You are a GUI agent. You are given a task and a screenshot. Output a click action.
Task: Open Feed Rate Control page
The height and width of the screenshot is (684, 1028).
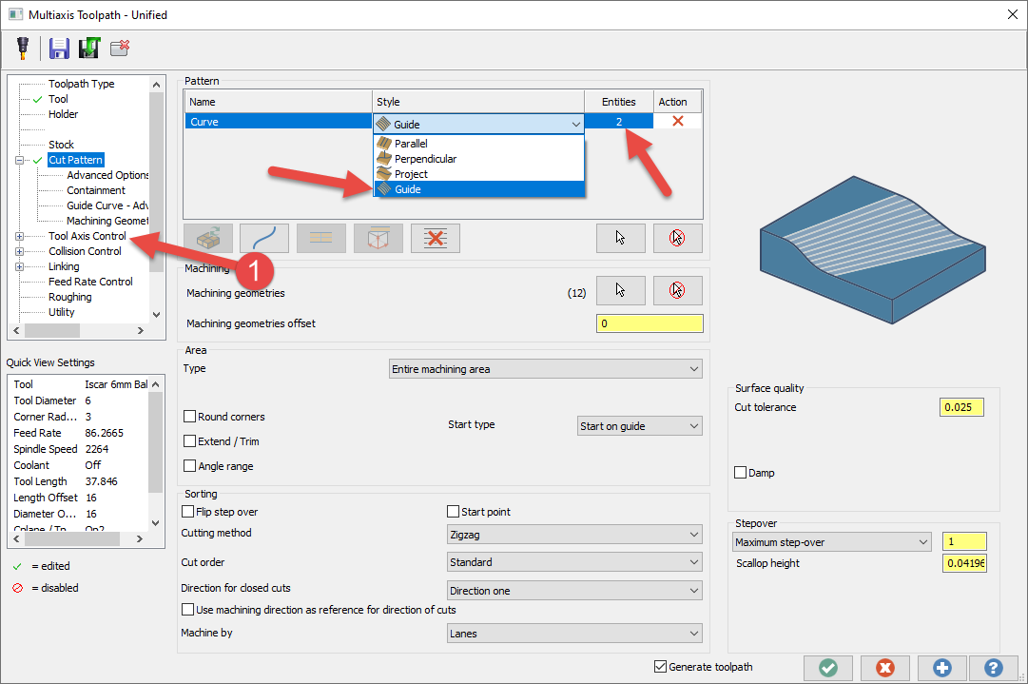pos(90,282)
